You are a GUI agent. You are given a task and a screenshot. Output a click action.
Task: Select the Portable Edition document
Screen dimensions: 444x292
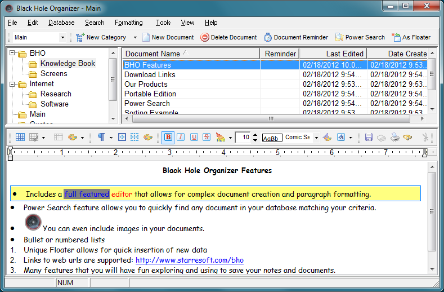(150, 94)
